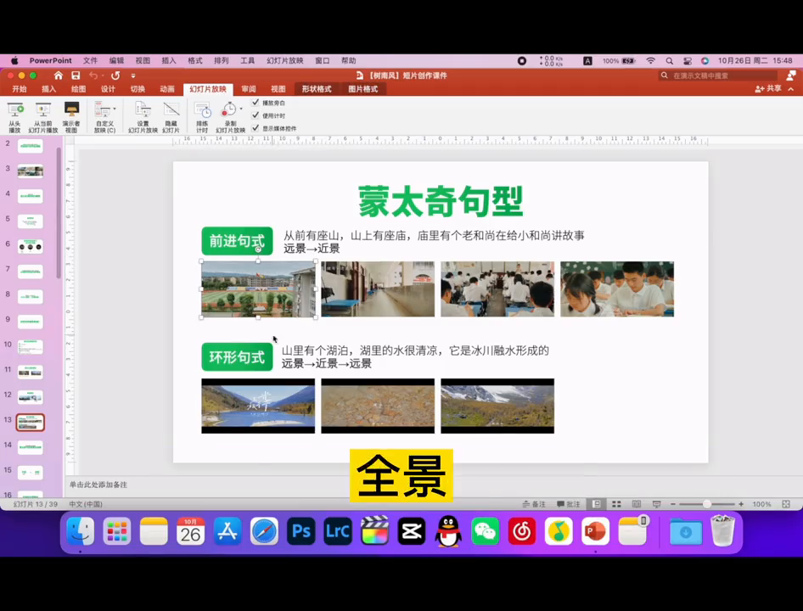803x611 pixels.
Task: Click 设置幻灯片放映 setup icon
Action: pos(143,110)
